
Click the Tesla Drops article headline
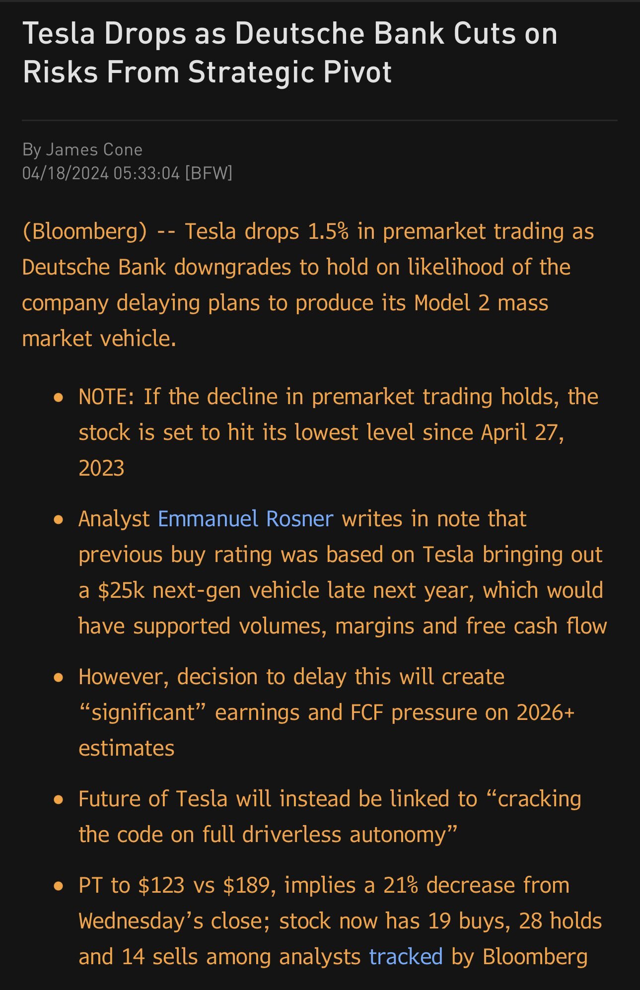point(289,53)
